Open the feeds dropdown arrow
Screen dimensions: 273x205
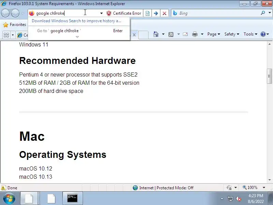[x=178, y=34]
